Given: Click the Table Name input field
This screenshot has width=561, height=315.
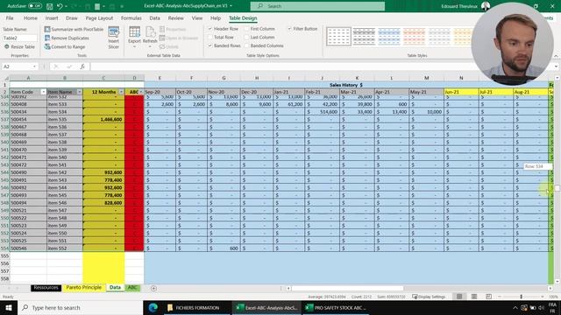Looking at the screenshot, I should [x=19, y=38].
